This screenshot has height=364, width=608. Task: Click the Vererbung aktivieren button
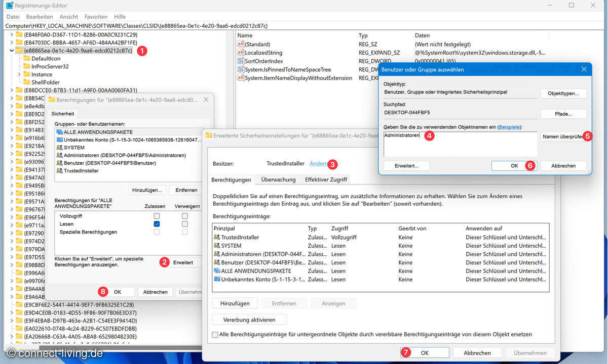pyautogui.click(x=249, y=320)
